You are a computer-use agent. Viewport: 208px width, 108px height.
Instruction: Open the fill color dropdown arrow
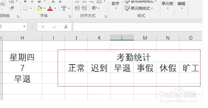(x=44, y=8)
